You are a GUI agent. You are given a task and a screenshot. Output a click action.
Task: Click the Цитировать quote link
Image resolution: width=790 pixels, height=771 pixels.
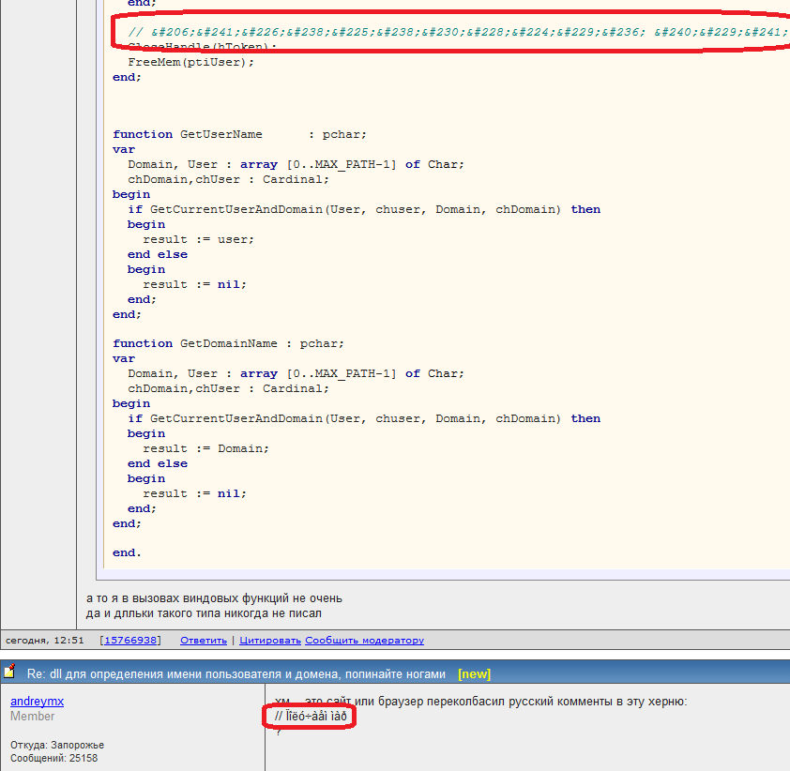270,641
